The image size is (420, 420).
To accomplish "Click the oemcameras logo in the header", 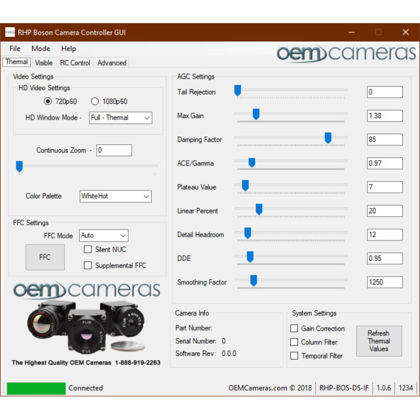I will (x=346, y=53).
